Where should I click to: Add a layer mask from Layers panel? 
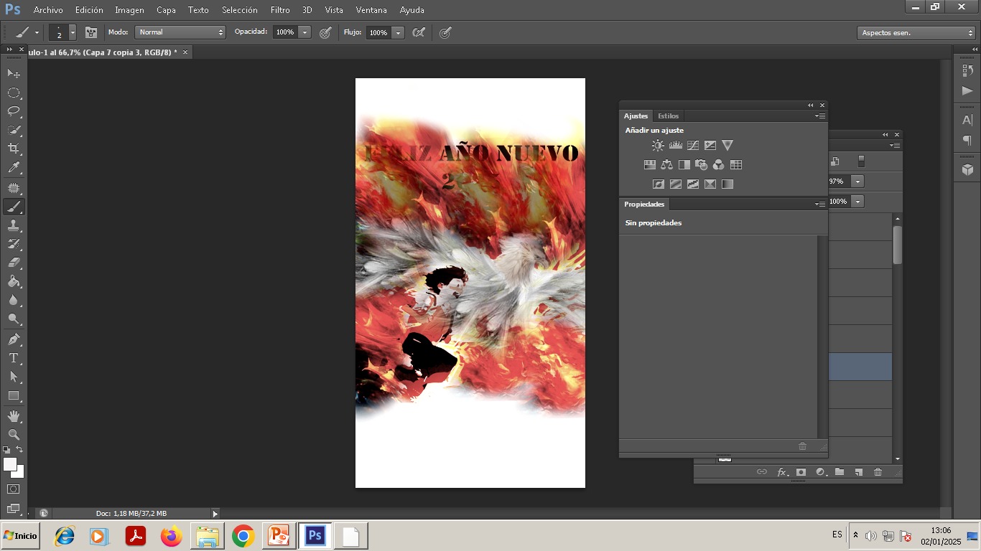click(x=801, y=472)
